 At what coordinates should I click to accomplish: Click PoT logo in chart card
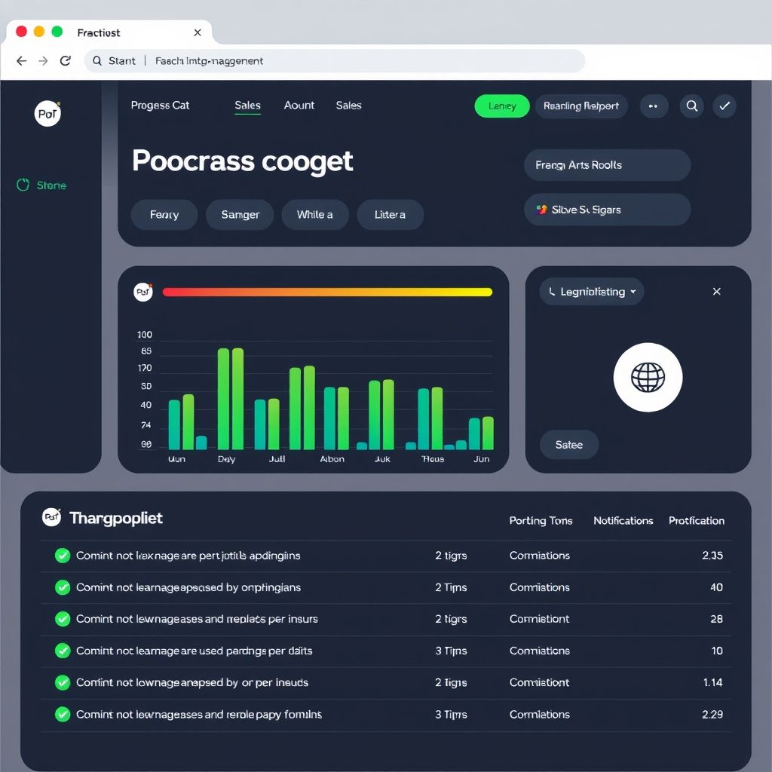(143, 292)
